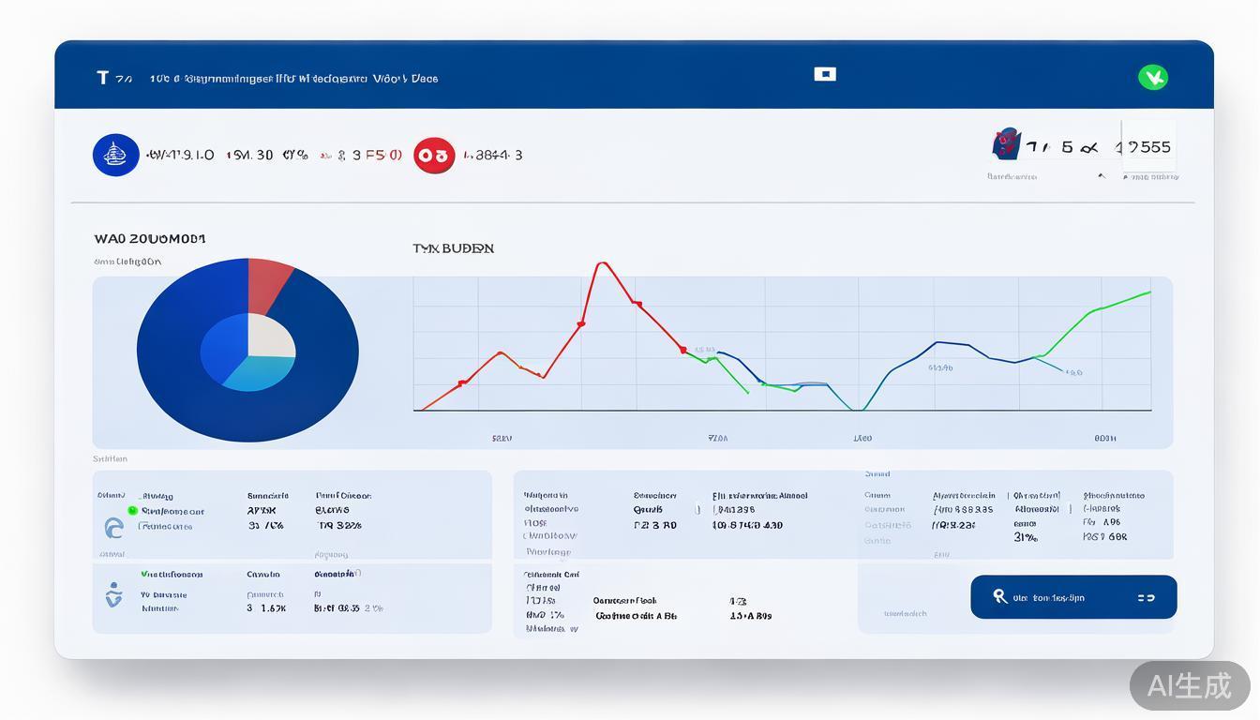Click the key icon in the blue button

click(x=999, y=596)
